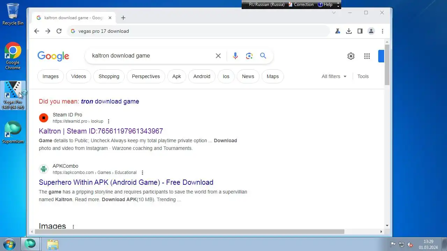The width and height of the screenshot is (447, 251).
Task: Clear the search box with the X icon
Action: (218, 56)
